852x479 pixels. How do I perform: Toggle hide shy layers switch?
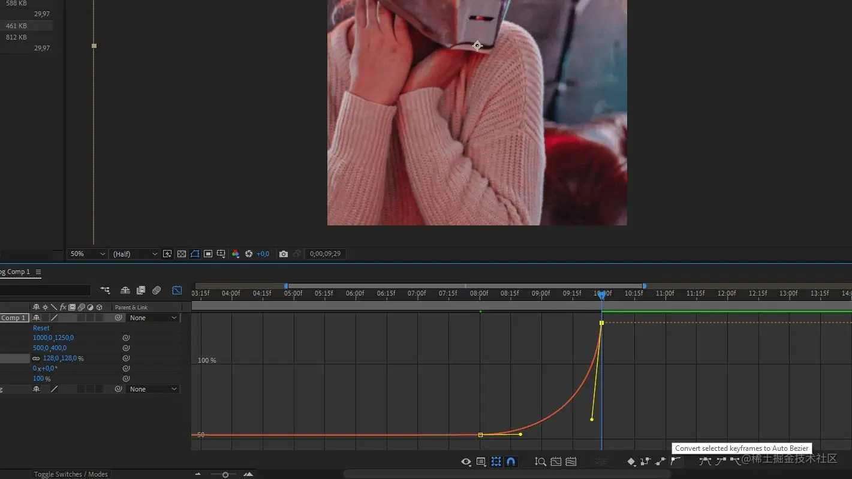pyautogui.click(x=125, y=290)
